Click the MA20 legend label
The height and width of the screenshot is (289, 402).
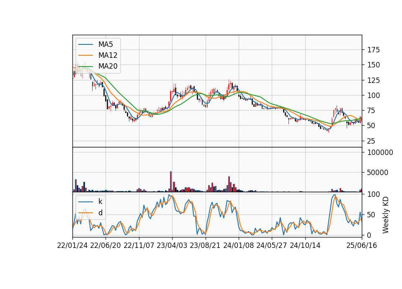tap(108, 66)
